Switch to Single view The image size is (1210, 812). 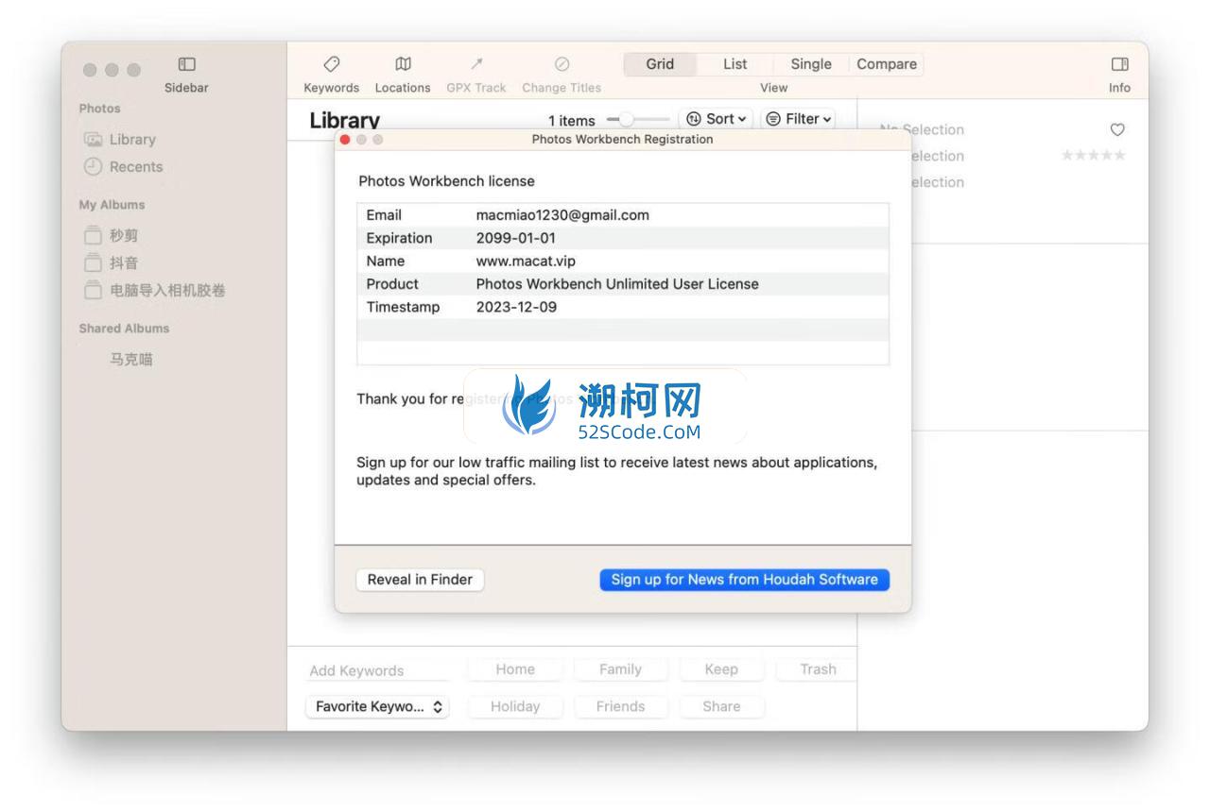coord(811,64)
